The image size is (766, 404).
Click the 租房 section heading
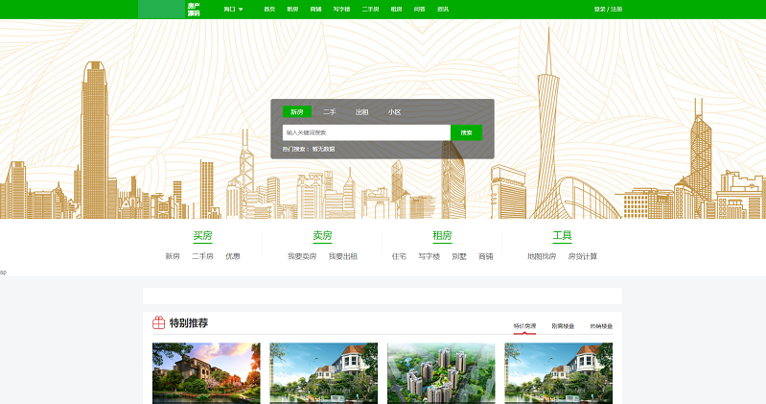pos(442,236)
